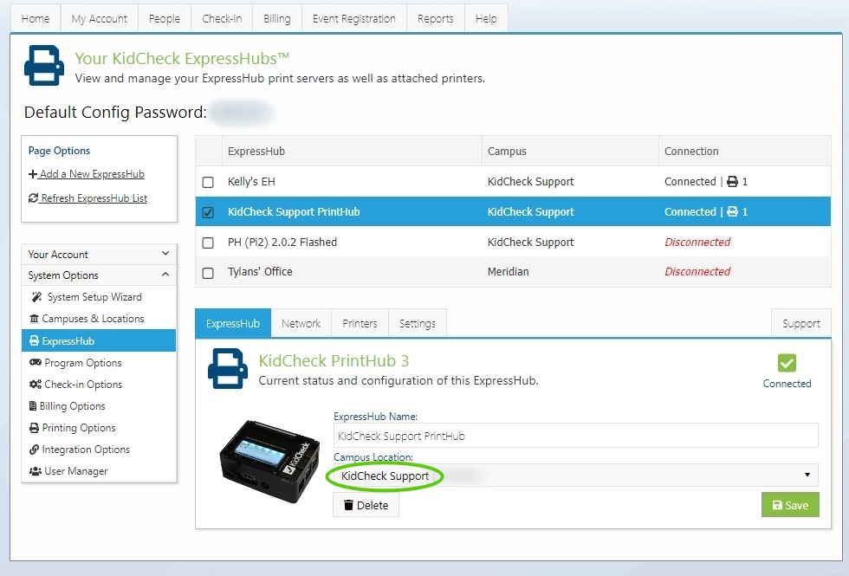Click the gears icon for Check-in Options
This screenshot has width=849, height=576.
[36, 384]
